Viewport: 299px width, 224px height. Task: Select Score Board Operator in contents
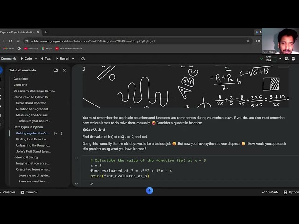coord(31,103)
